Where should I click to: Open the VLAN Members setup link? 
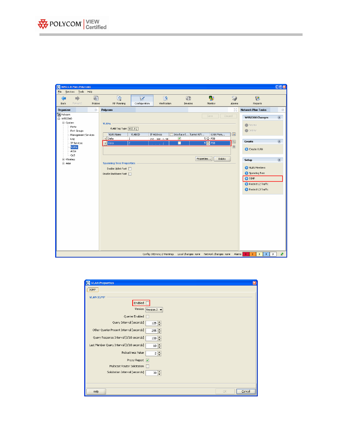257,168
